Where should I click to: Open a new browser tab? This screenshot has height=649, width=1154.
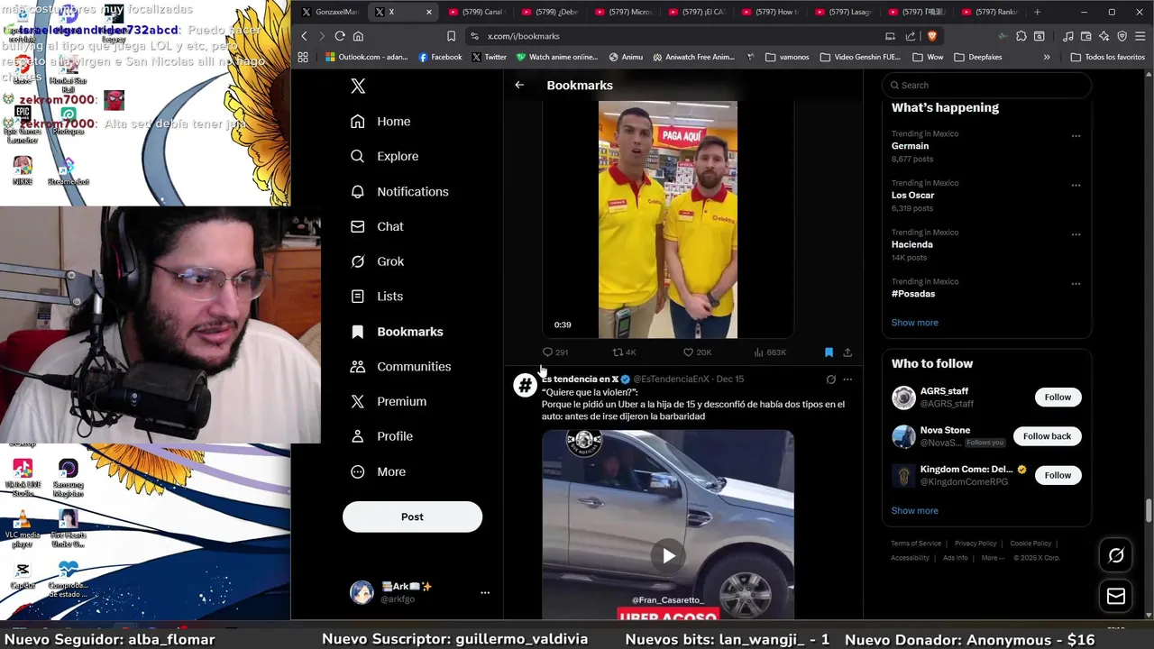pyautogui.click(x=1037, y=12)
